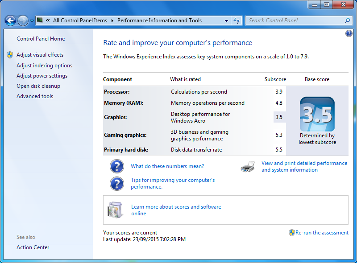Click the Base score column header
The image size is (357, 263).
tap(317, 79)
